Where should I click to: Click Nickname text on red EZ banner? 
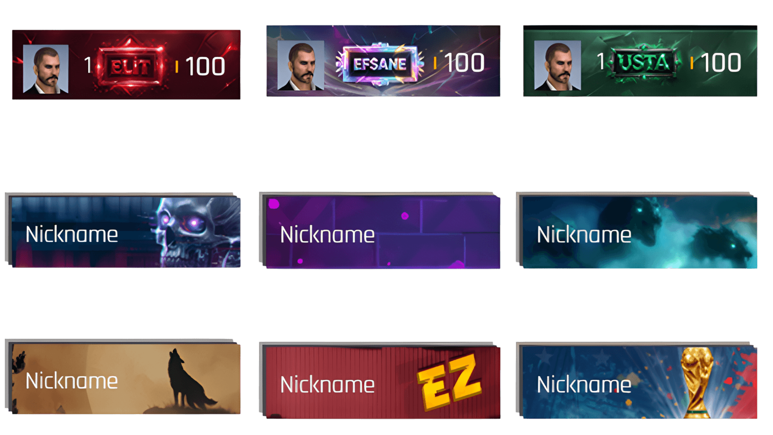coord(327,385)
